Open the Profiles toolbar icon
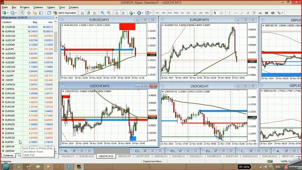 12,13
